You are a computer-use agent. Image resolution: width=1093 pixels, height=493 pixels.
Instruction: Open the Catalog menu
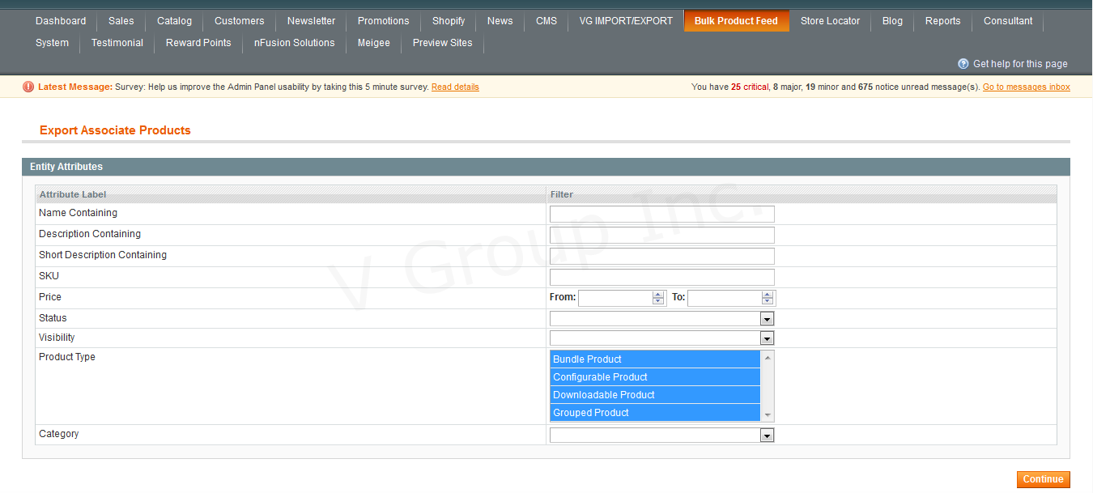point(174,21)
